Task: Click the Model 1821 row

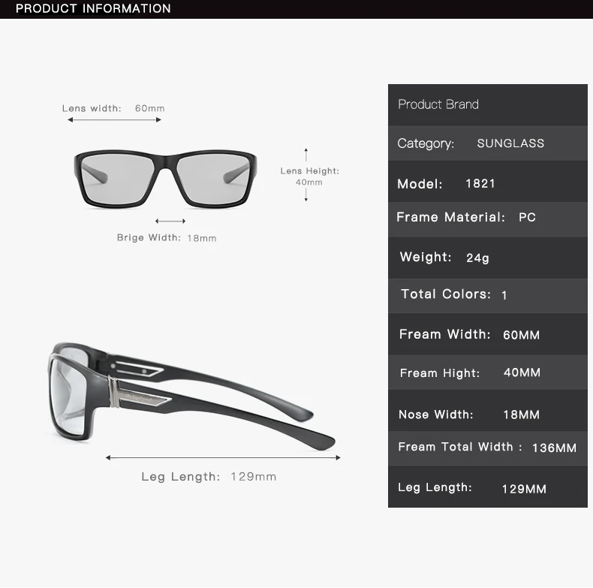Action: (x=487, y=182)
